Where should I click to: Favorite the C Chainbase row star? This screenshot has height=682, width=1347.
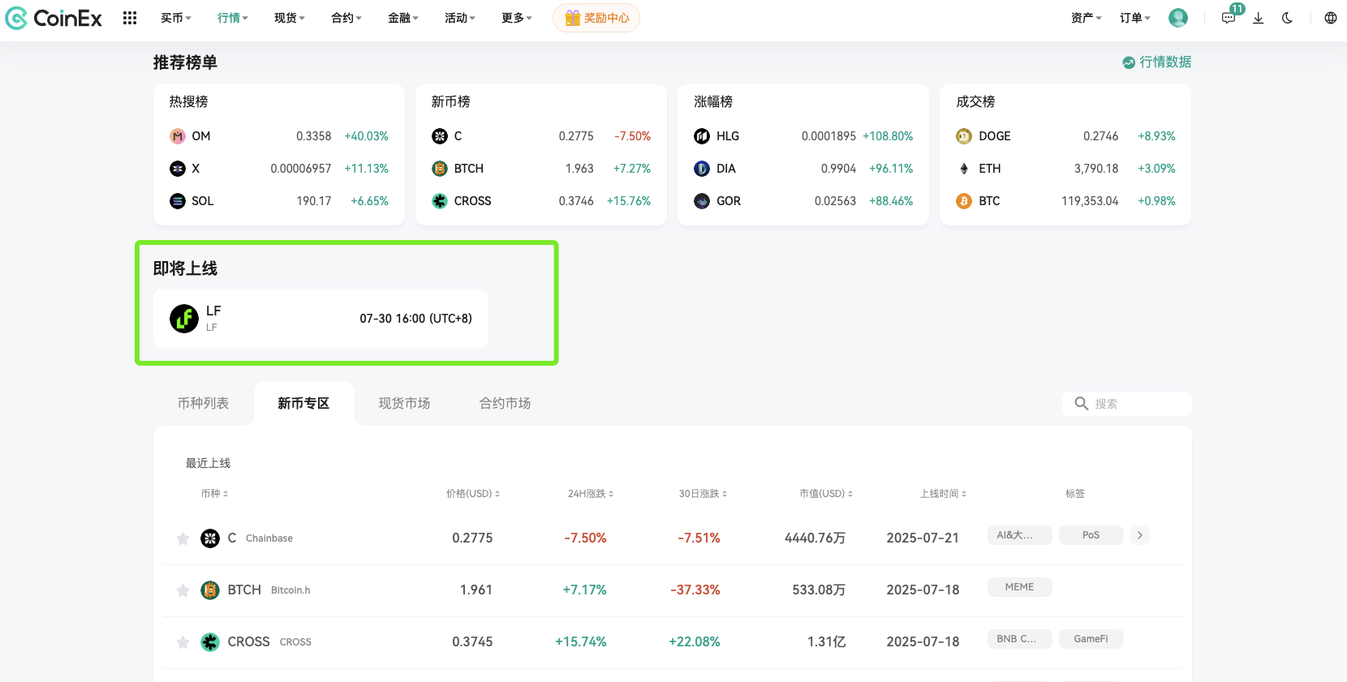pos(183,538)
